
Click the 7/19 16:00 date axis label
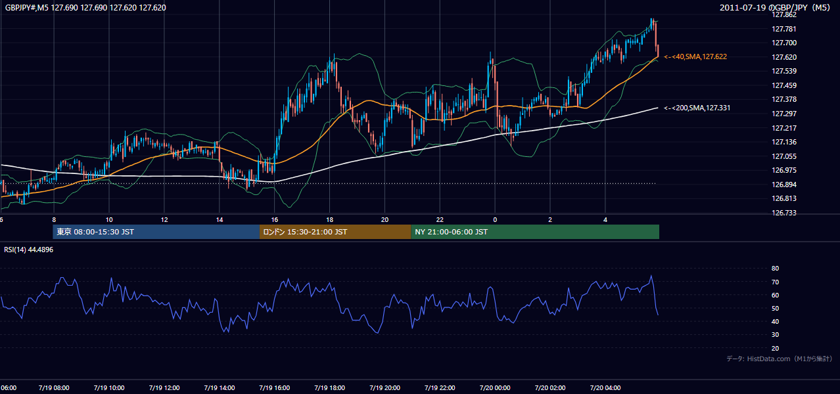(x=274, y=387)
